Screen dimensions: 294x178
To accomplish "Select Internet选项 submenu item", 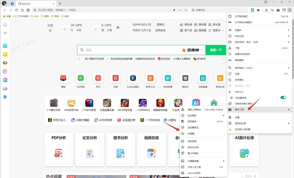I will point(203,173).
